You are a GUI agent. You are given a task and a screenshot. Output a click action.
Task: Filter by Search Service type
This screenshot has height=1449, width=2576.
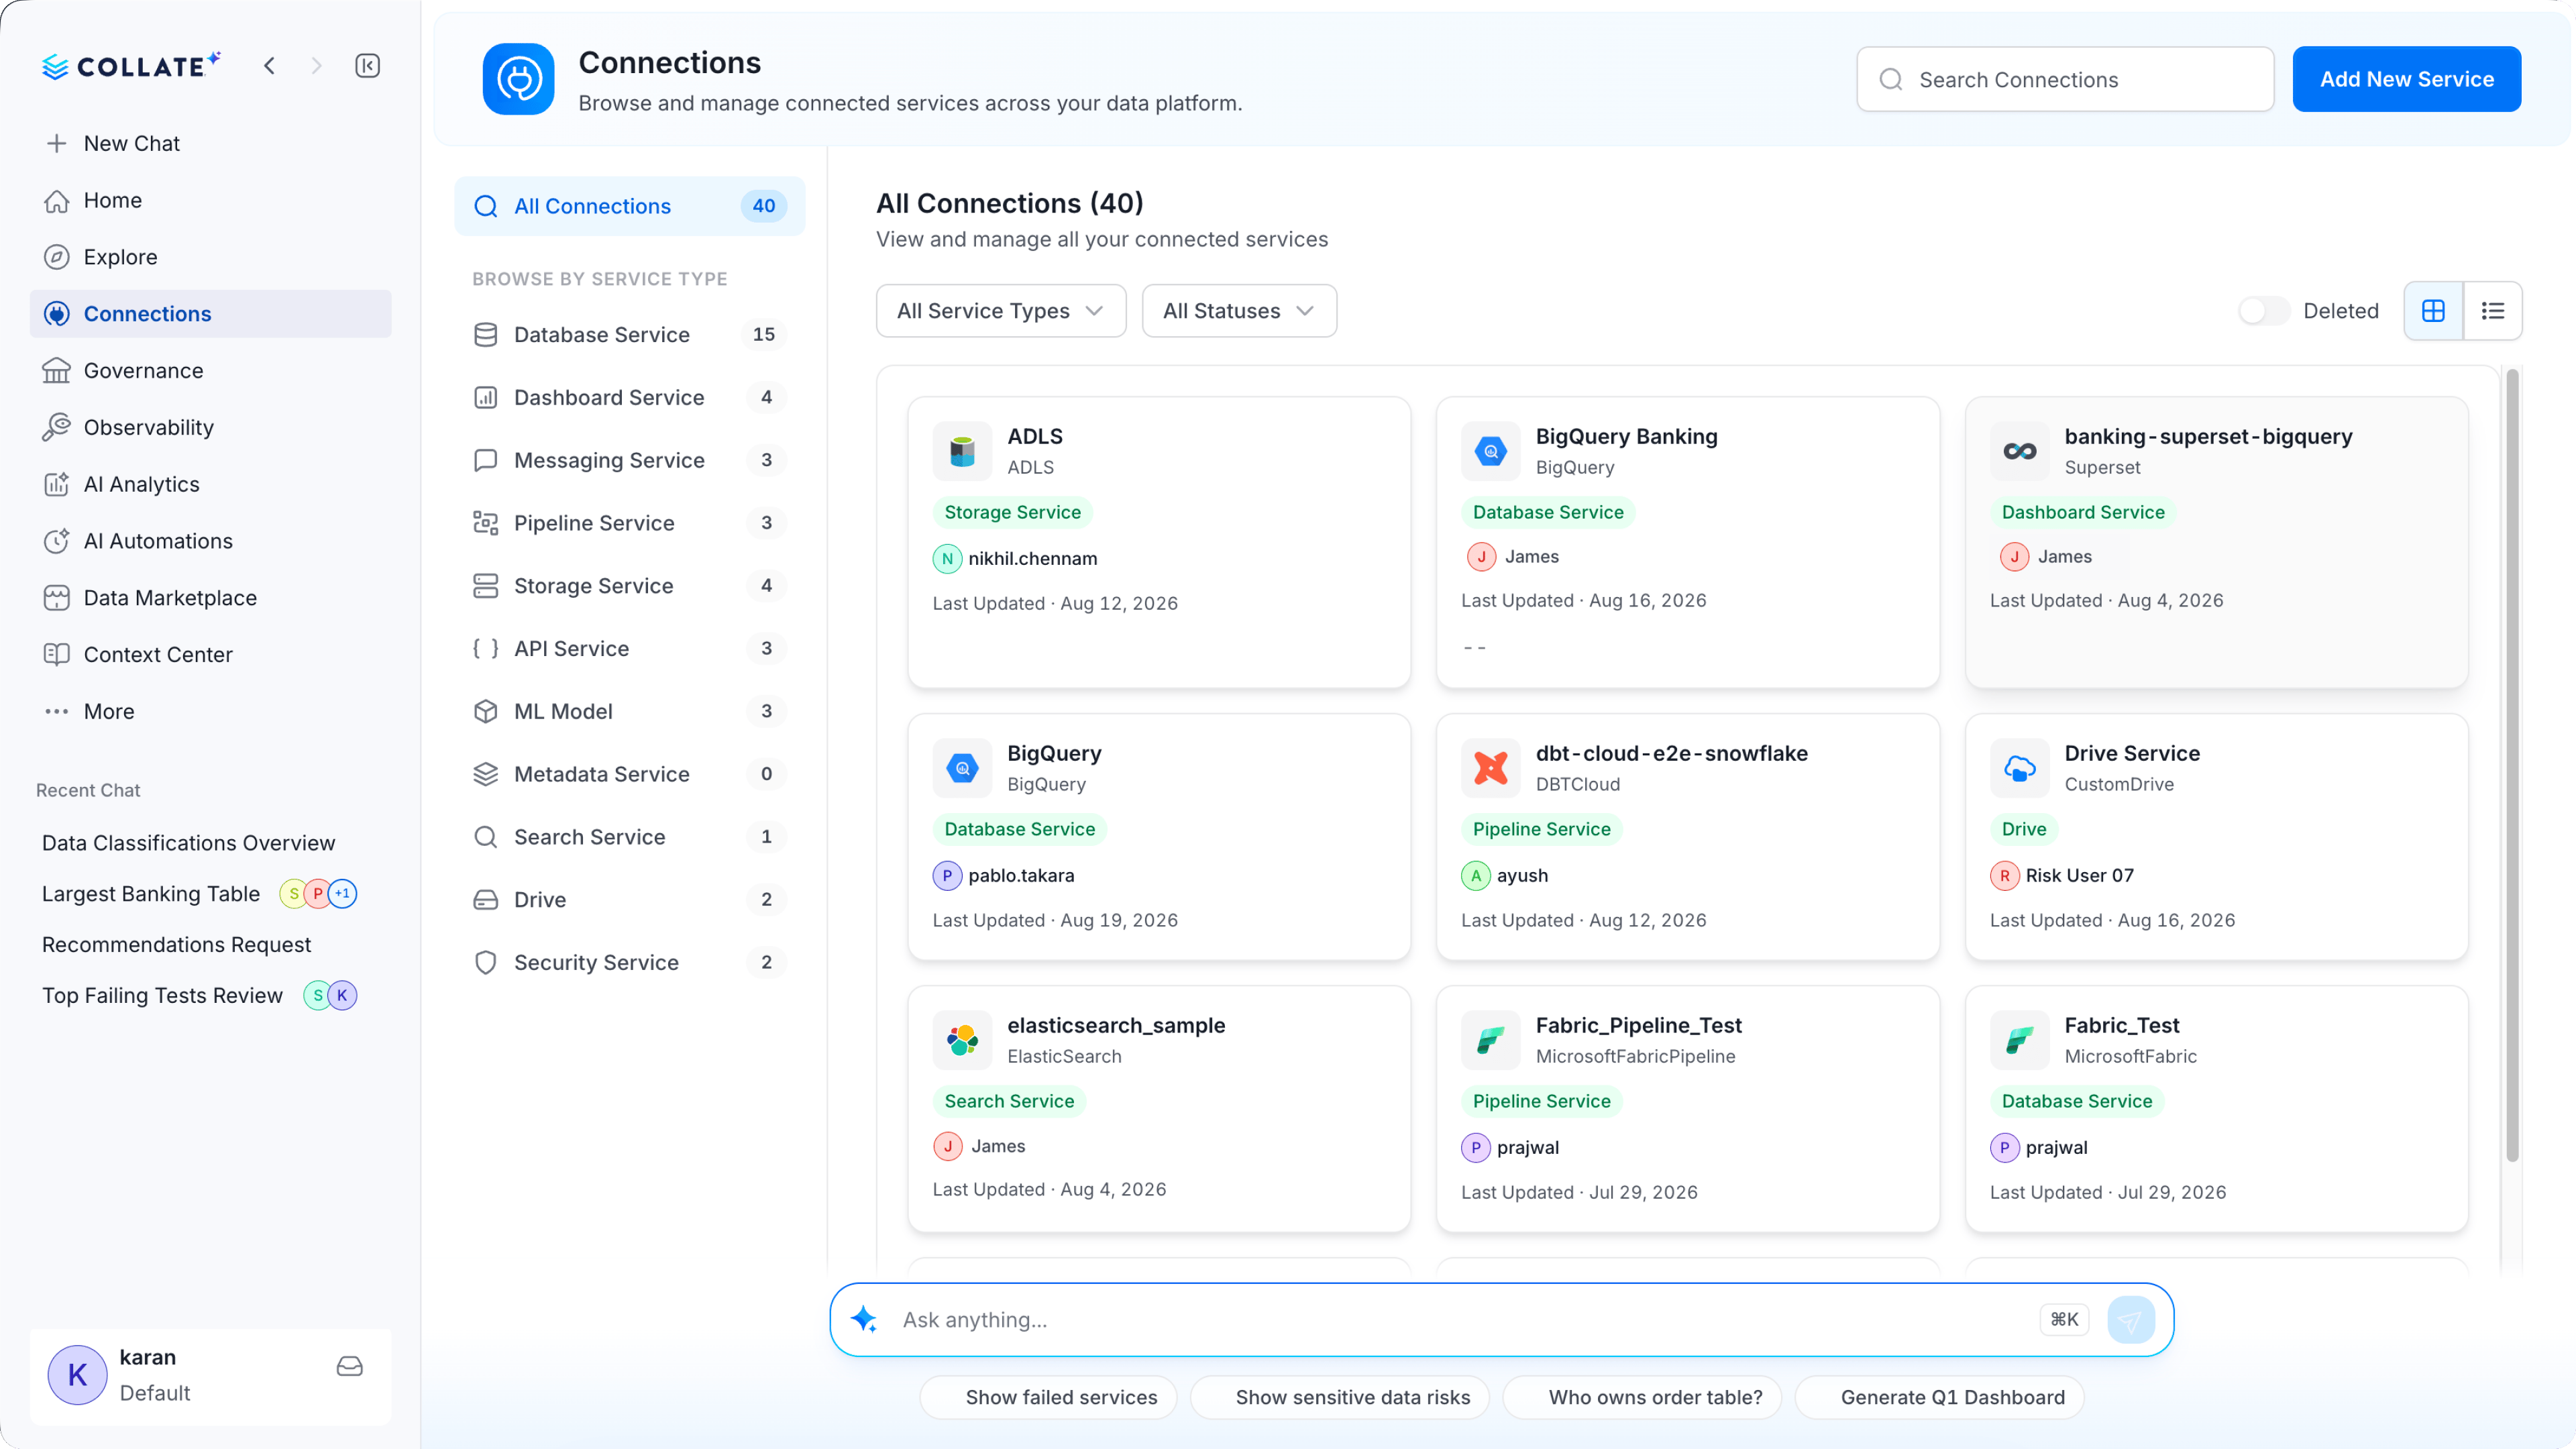coord(630,837)
